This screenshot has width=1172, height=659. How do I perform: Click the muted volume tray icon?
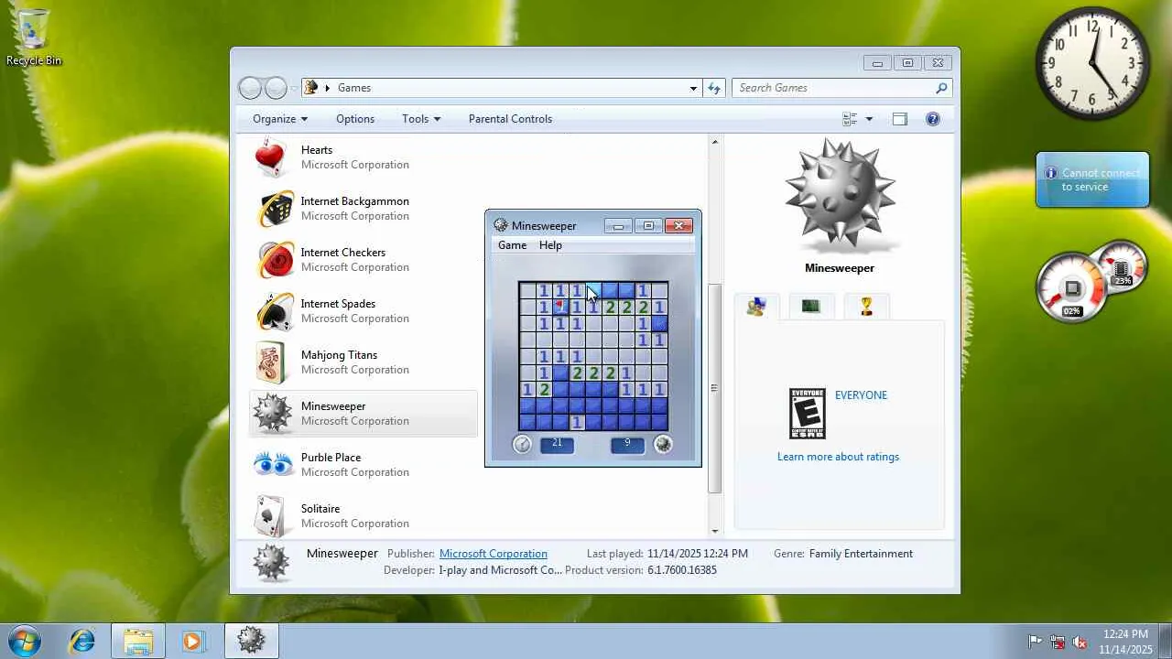tap(1080, 642)
